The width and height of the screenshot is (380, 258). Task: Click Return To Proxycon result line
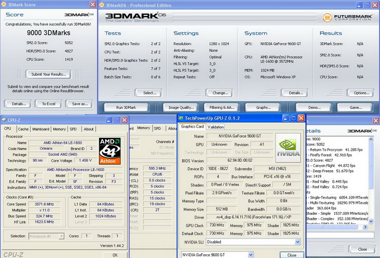[336, 150]
